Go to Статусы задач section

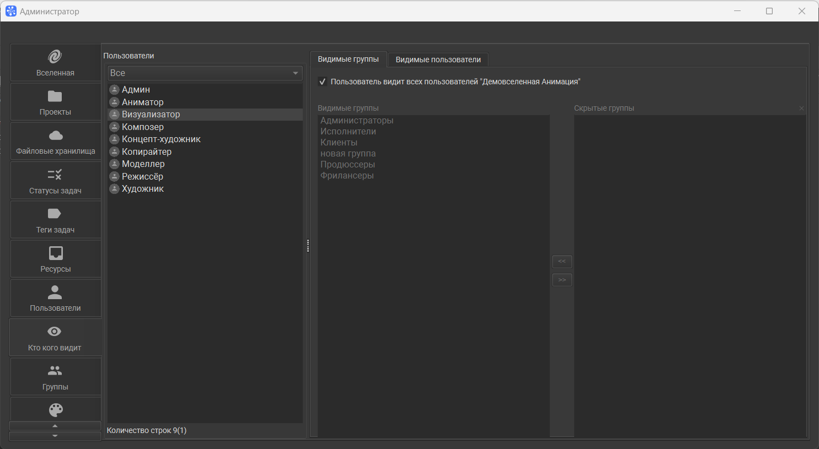55,181
